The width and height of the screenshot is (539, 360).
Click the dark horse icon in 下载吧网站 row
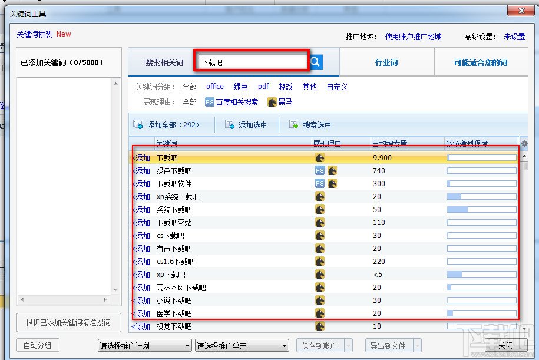click(x=320, y=223)
